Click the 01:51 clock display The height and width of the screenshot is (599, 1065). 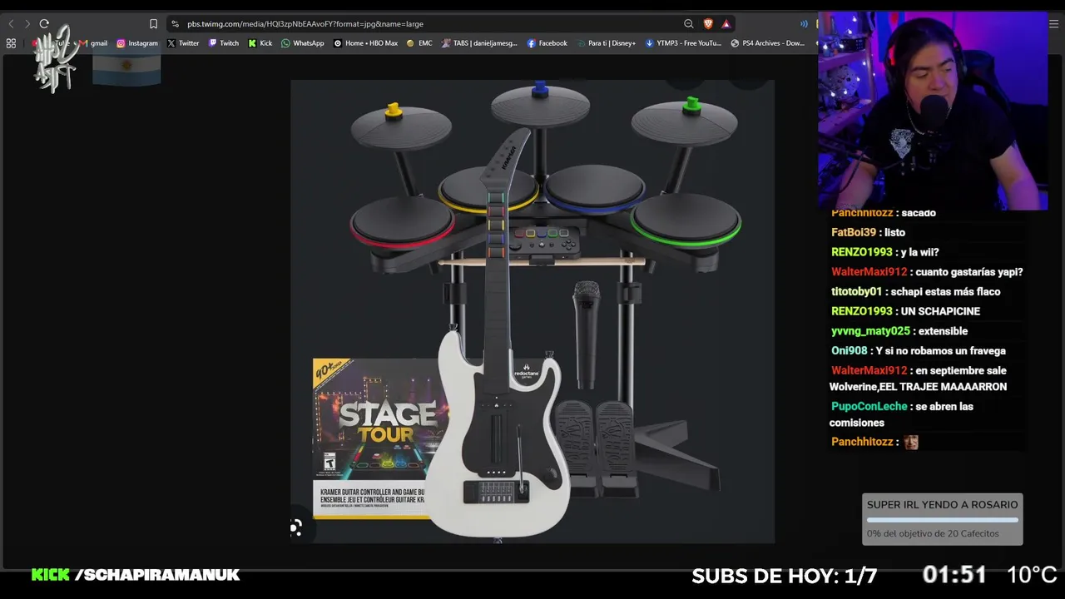pos(954,575)
